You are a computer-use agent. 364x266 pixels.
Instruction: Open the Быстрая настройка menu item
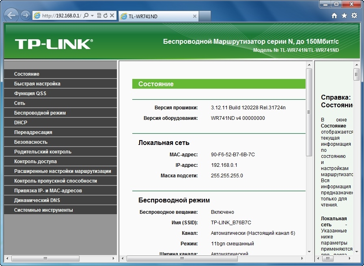click(60, 84)
